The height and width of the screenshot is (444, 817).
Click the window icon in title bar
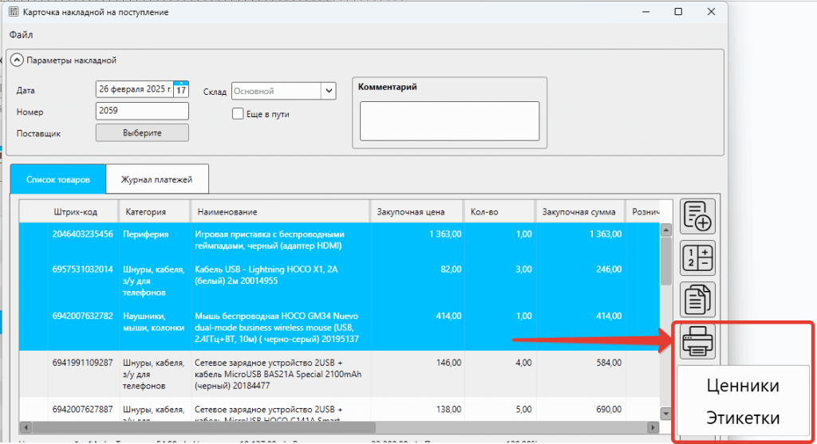(x=13, y=12)
